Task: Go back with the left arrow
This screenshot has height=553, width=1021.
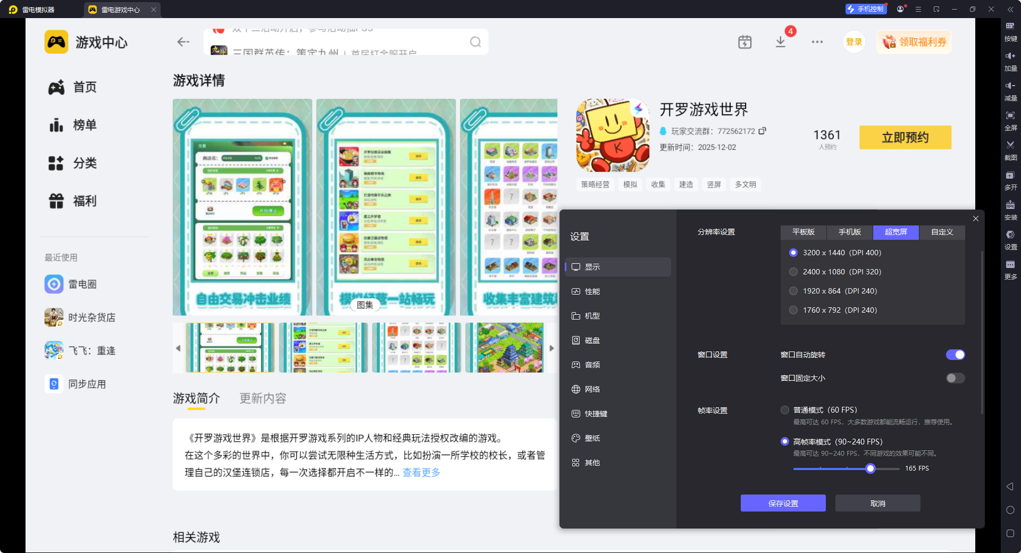Action: click(183, 42)
